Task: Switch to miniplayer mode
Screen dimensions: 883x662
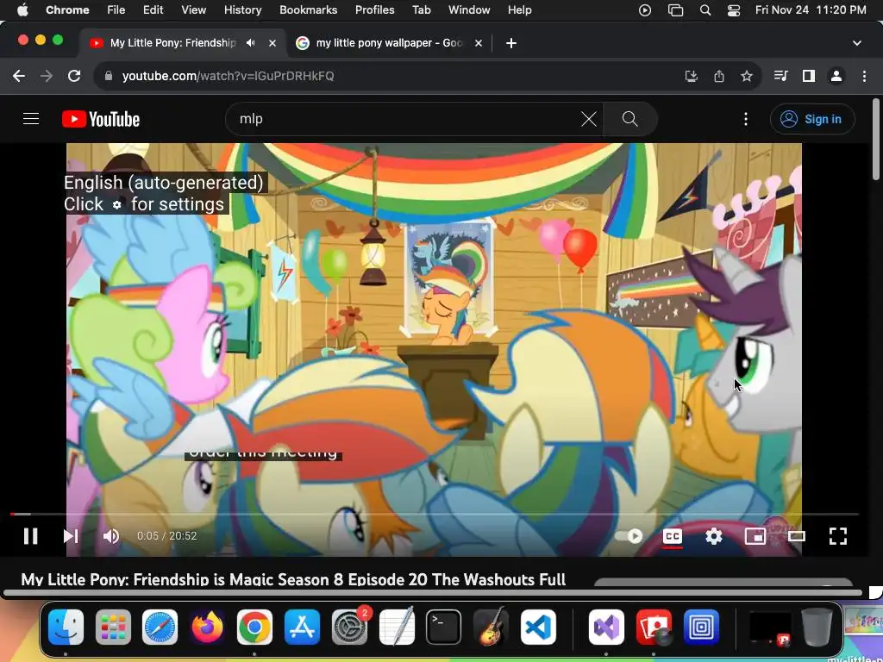Action: 755,536
